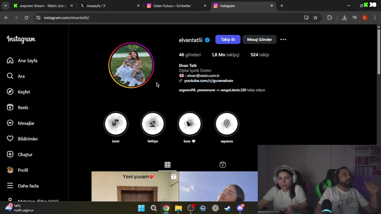
Task: Open the 524 takip following list
Action: pos(260,55)
